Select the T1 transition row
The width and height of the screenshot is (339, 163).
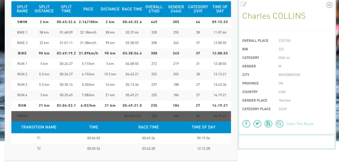pos(121,138)
